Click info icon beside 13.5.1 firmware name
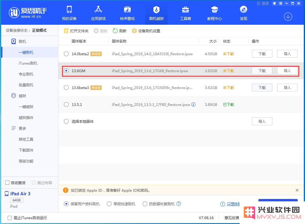The width and height of the screenshot is (305, 224). point(193,104)
